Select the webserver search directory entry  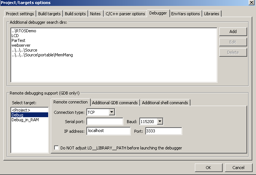21,45
